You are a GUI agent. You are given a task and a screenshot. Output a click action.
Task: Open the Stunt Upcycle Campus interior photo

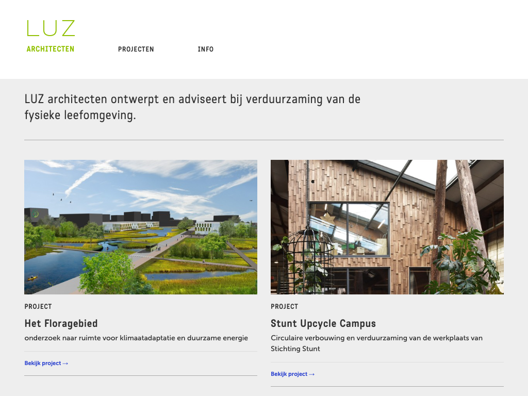click(387, 227)
